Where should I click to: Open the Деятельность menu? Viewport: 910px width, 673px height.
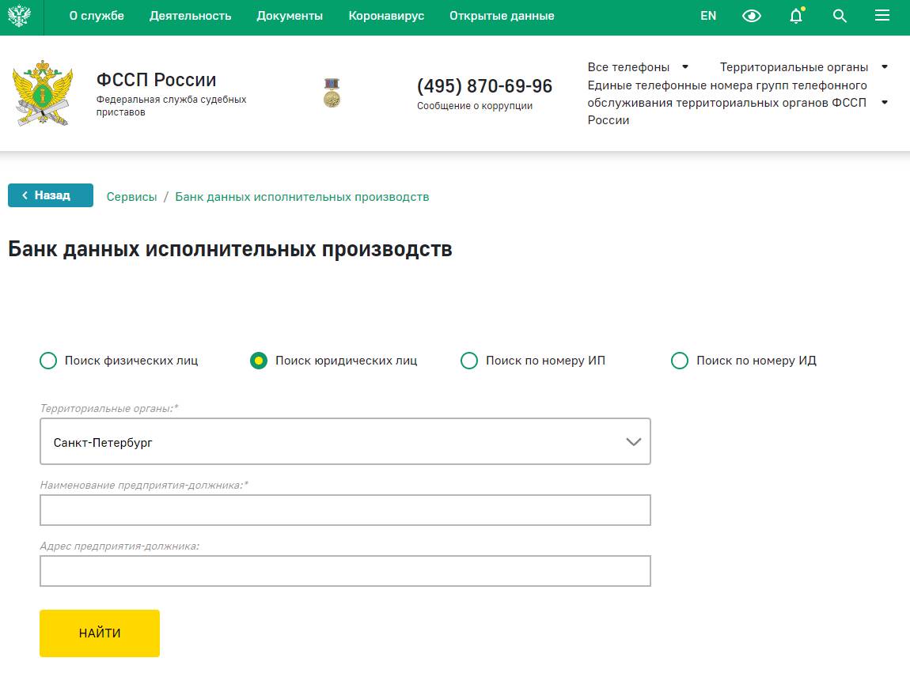point(191,16)
